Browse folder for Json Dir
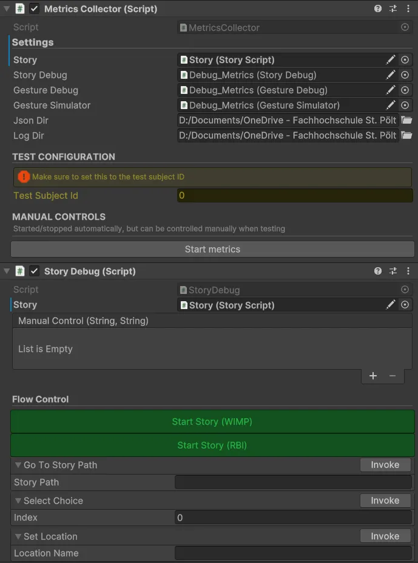 click(x=406, y=120)
